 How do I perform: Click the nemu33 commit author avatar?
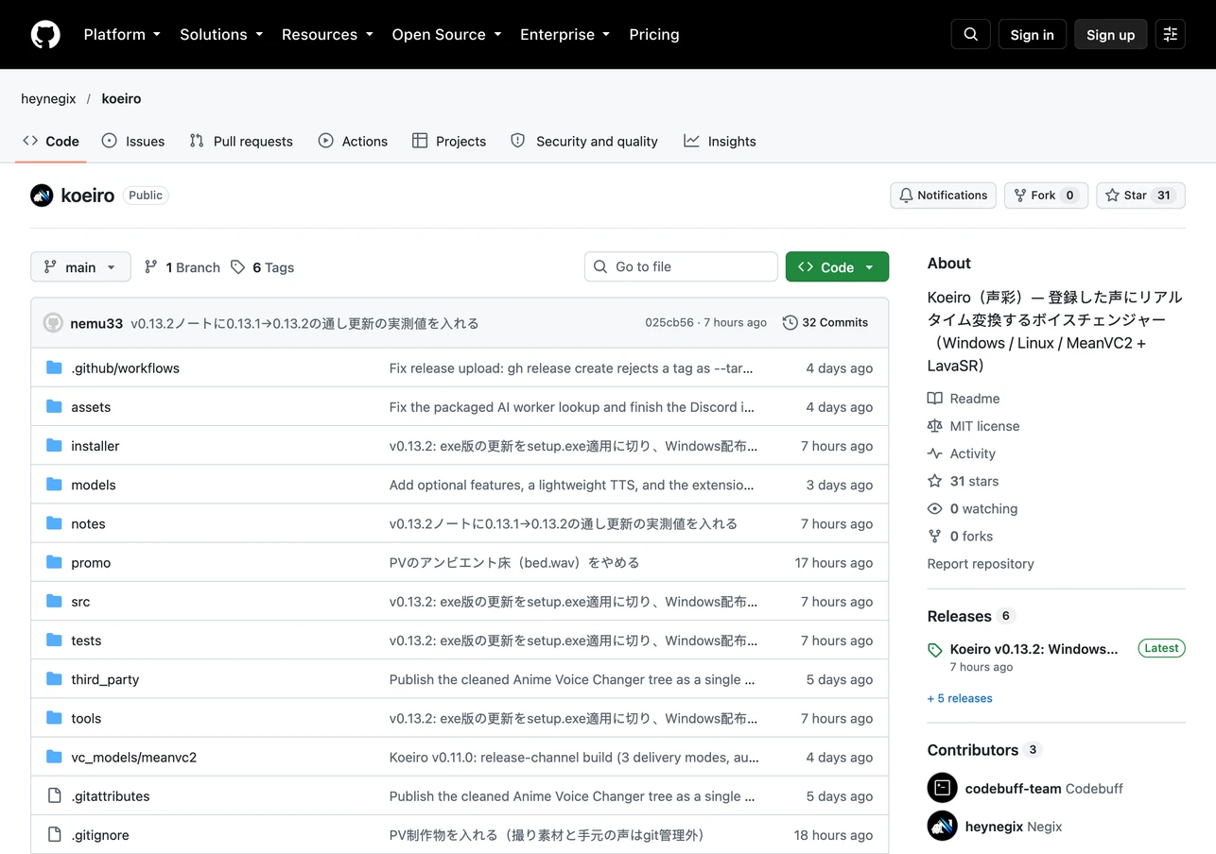[x=53, y=323]
